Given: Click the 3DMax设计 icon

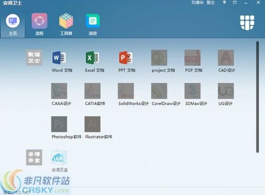Looking at the screenshot, I should 192,91.
